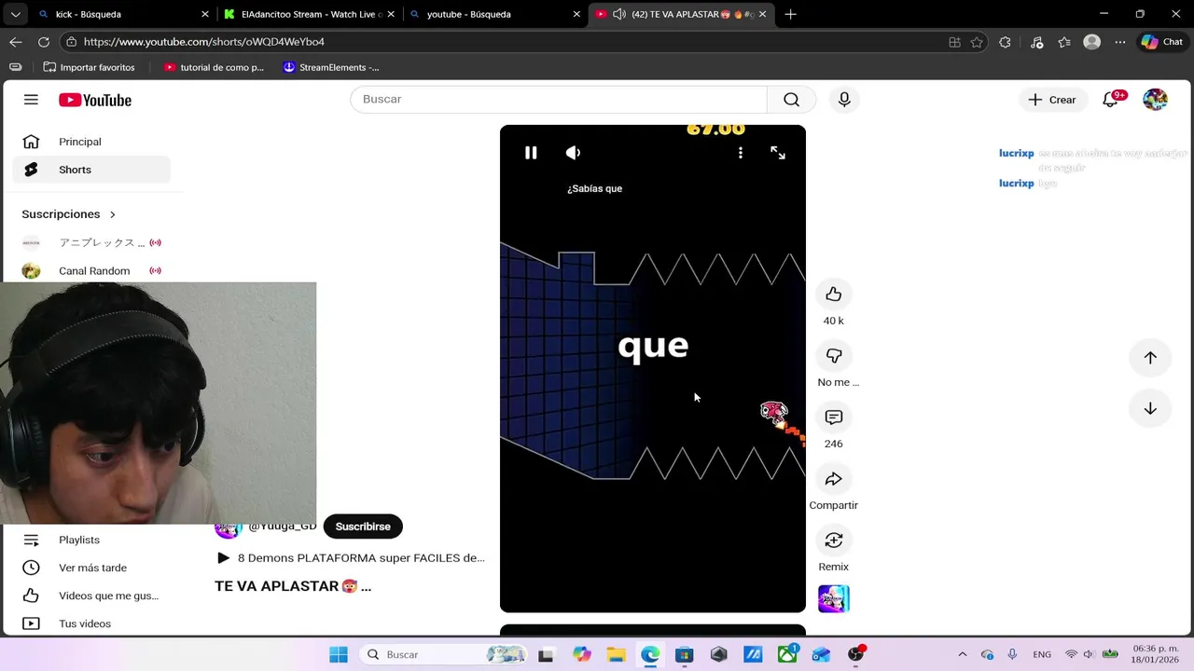Open File Explorer from the taskbar
The height and width of the screenshot is (671, 1194).
coord(616,654)
